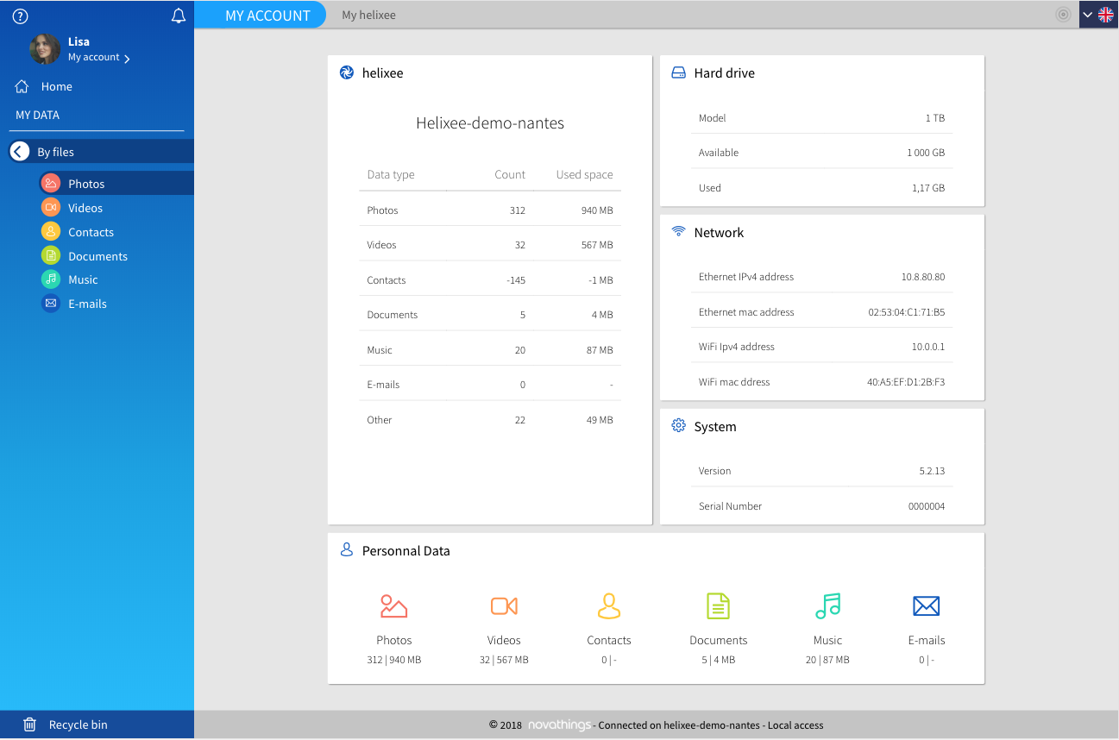1119x740 pixels.
Task: Click the novathings logo in footer
Action: [559, 725]
